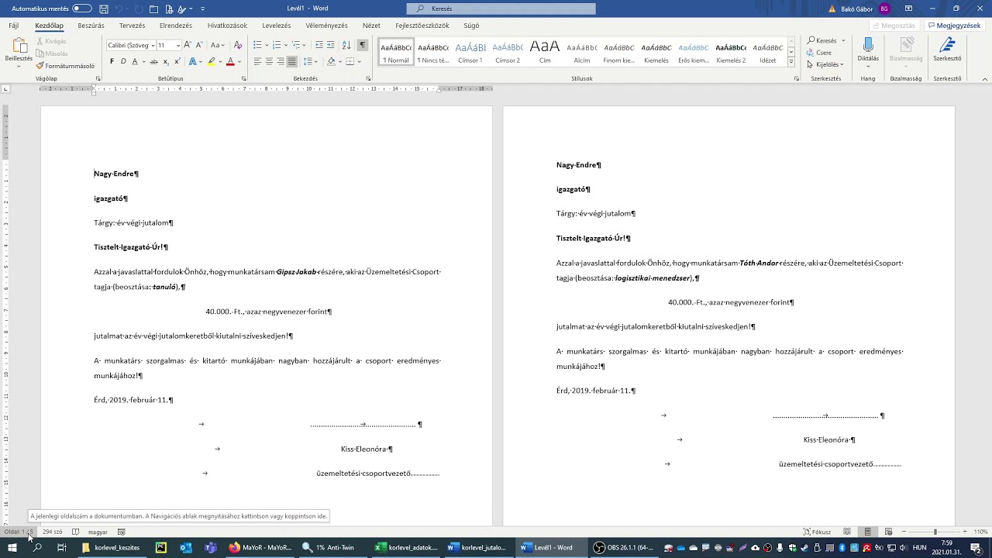This screenshot has width=992, height=558.
Task: Apply subscript formatting
Action: 165,61
